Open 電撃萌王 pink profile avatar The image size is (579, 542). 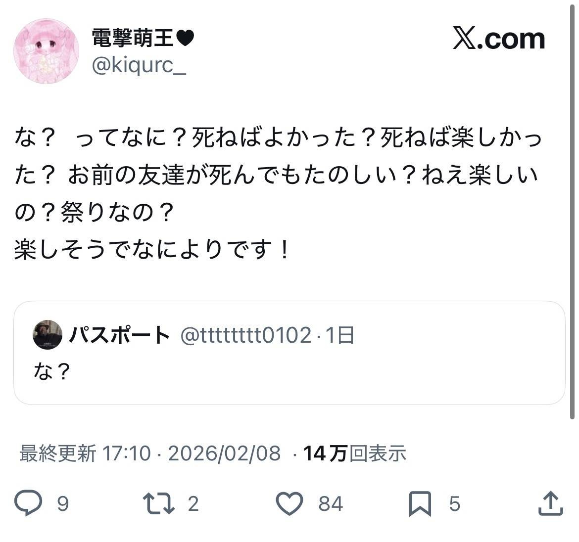click(46, 51)
